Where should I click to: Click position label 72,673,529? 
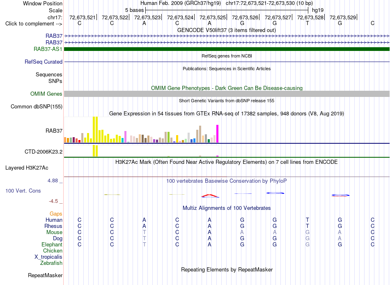pos(343,17)
